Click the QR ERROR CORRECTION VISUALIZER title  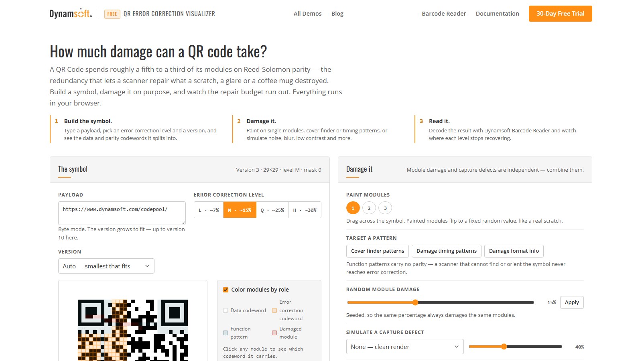pos(169,14)
